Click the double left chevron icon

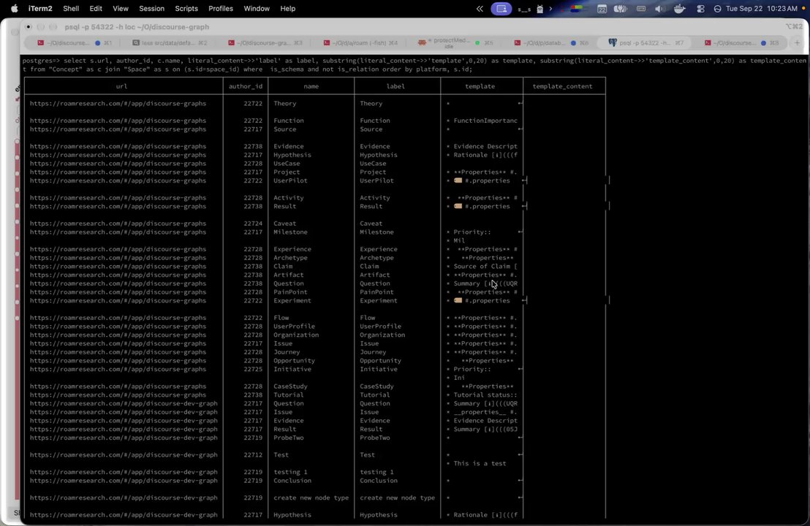tap(480, 9)
